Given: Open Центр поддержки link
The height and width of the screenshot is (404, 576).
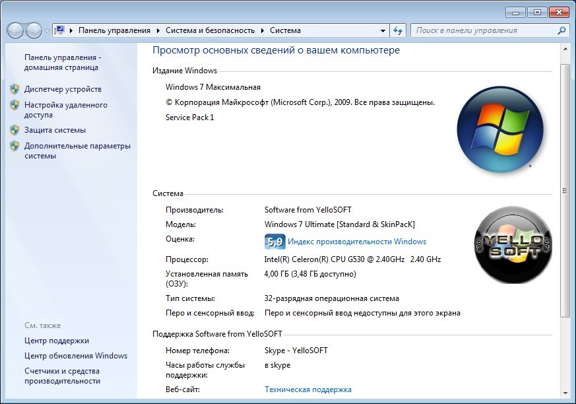Looking at the screenshot, I should click(57, 341).
